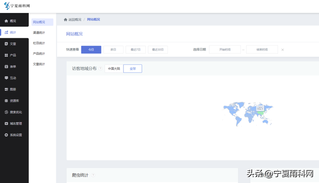Click the 开始时间 date field
Image resolution: width=319 pixels, height=183 pixels.
[x=225, y=50]
